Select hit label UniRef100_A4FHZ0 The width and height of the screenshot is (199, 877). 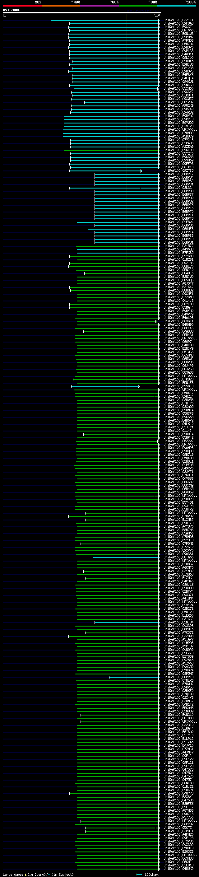pos(178,834)
